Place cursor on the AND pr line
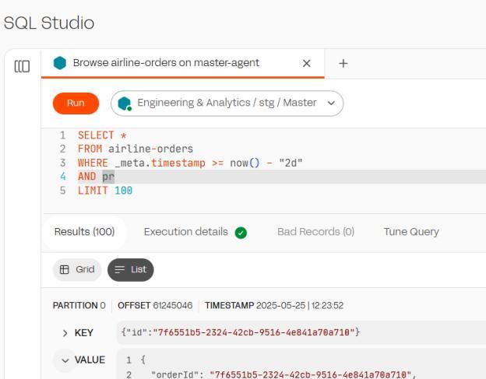The width and height of the screenshot is (486, 379). pyautogui.click(x=96, y=177)
